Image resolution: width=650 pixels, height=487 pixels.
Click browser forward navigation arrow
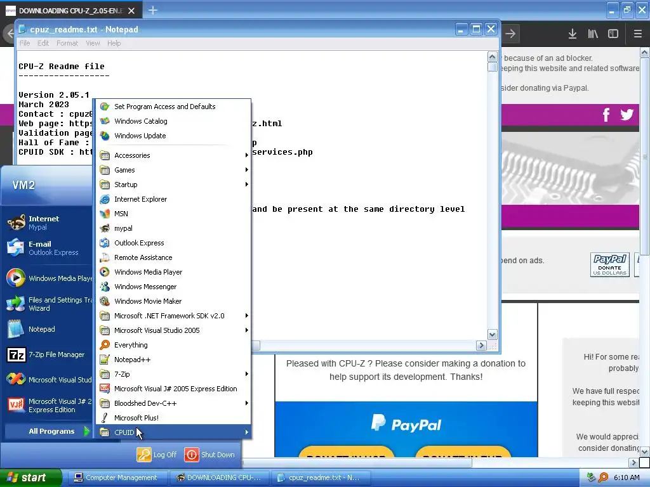511,34
